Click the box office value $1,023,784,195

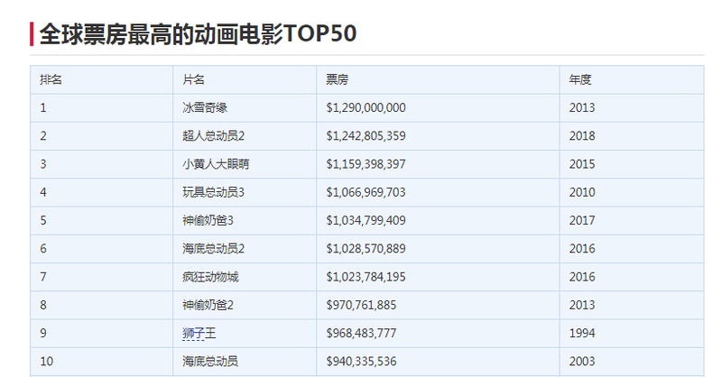click(366, 277)
